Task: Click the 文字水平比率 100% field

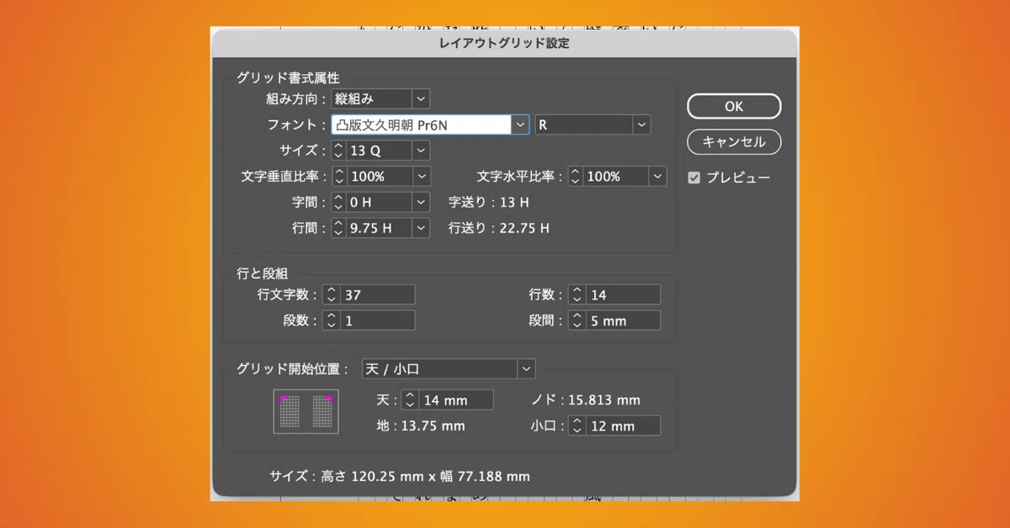Action: click(615, 177)
